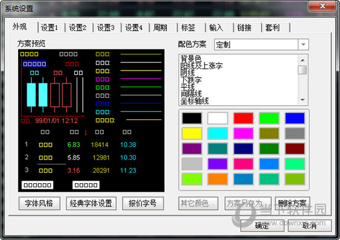The width and height of the screenshot is (340, 240).
Task: Select 平线 in the color item list
Action: tap(188, 87)
